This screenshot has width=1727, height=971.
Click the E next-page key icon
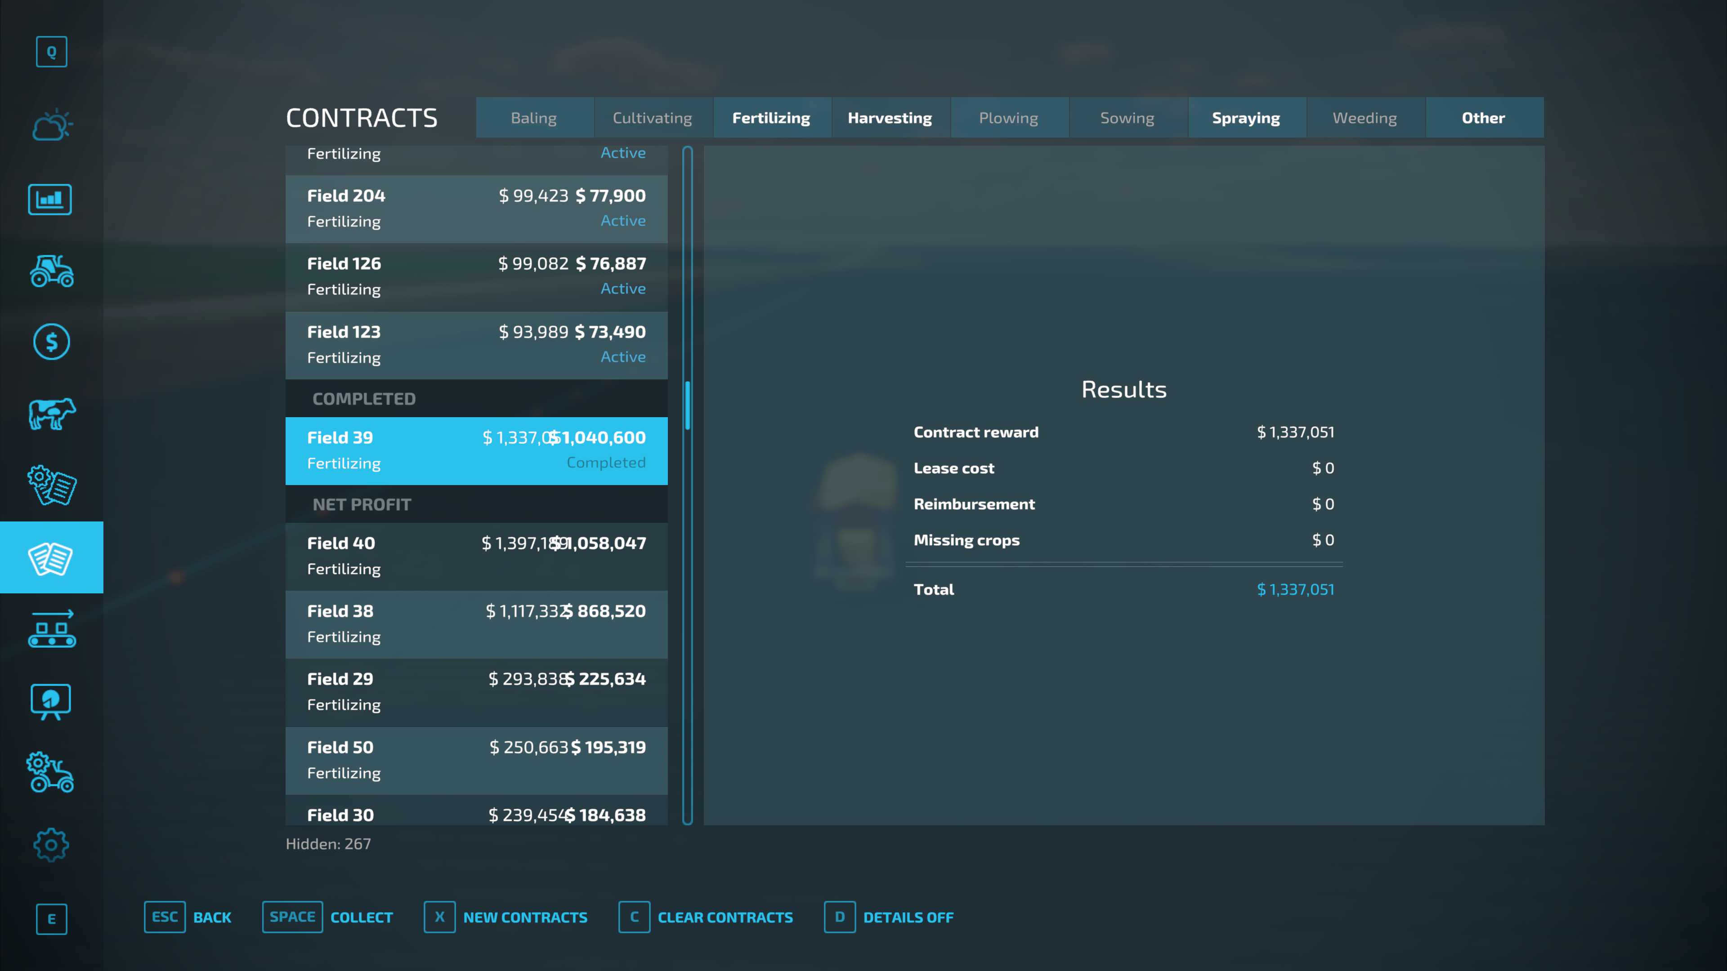point(52,919)
